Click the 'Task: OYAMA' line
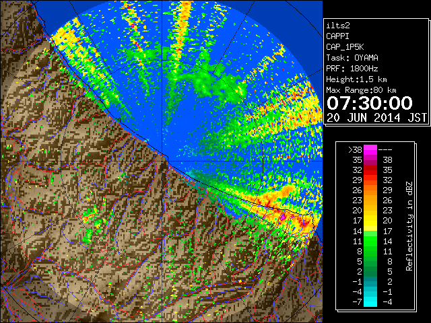 pos(352,58)
